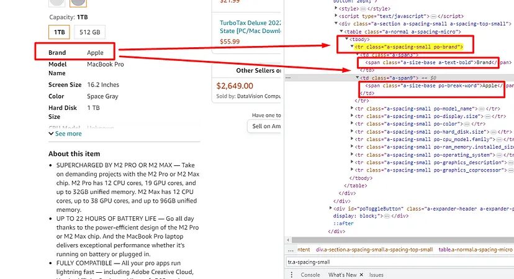The height and width of the screenshot is (279, 514).
Task: Switch to the Issues drawer tab
Action: 376,275
